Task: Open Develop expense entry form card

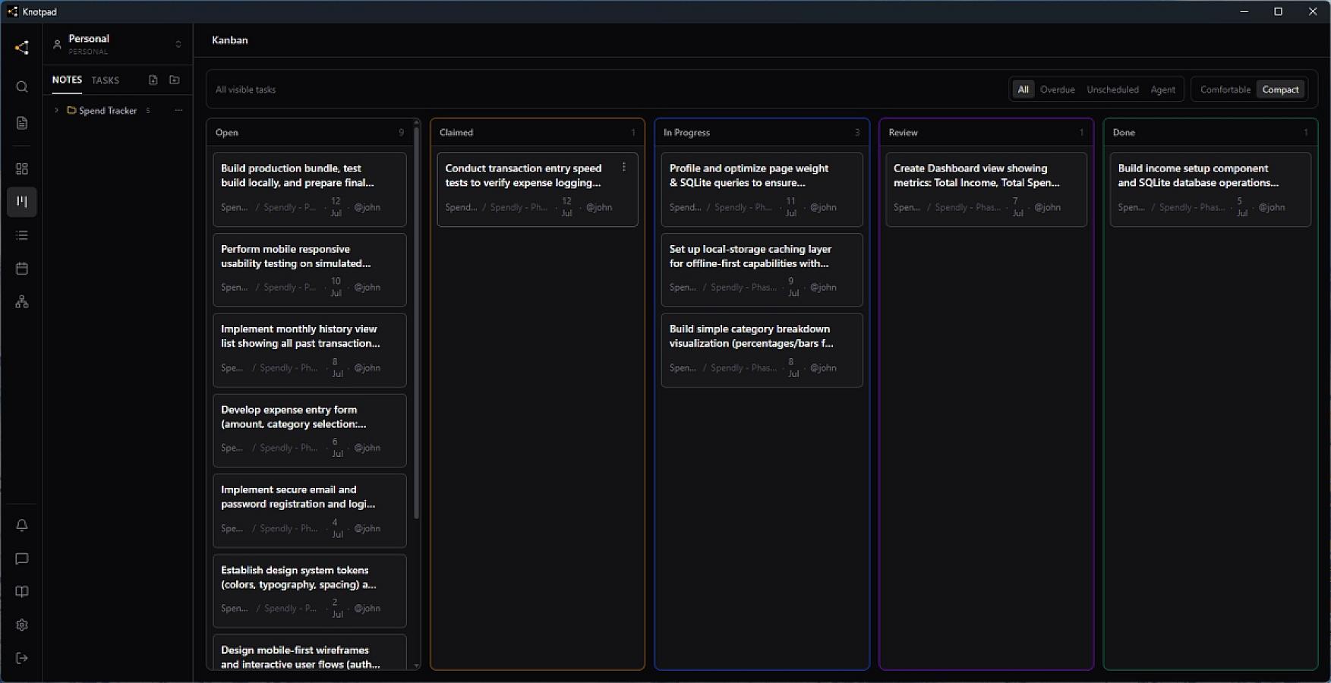Action: pyautogui.click(x=310, y=430)
